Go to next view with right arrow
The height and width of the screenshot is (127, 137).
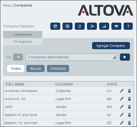click(x=125, y=57)
